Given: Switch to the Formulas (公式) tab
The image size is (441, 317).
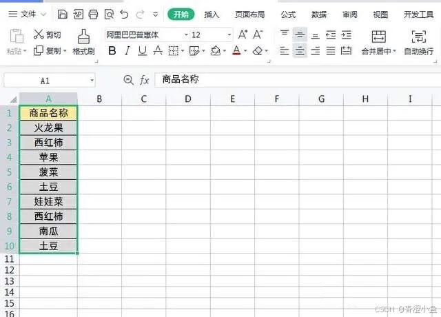Looking at the screenshot, I should [x=288, y=14].
